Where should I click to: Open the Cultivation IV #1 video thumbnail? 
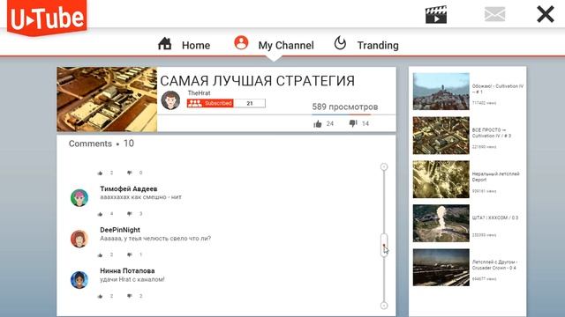coord(441,92)
